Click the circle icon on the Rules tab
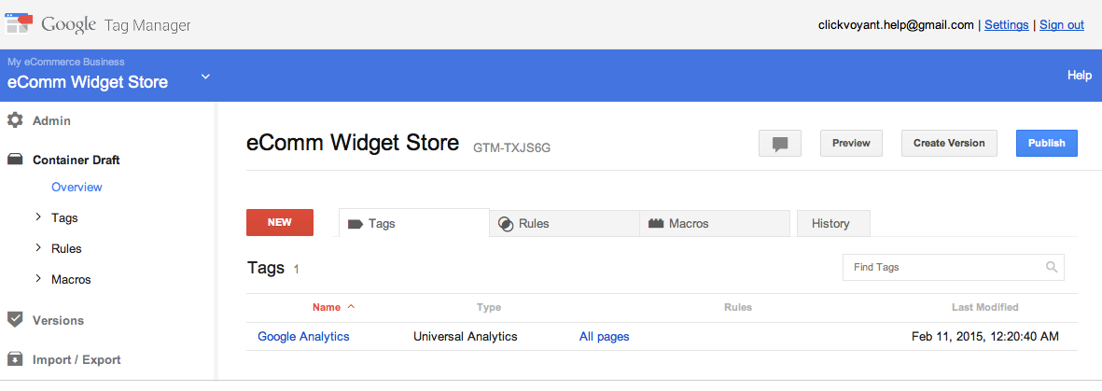 click(x=506, y=224)
